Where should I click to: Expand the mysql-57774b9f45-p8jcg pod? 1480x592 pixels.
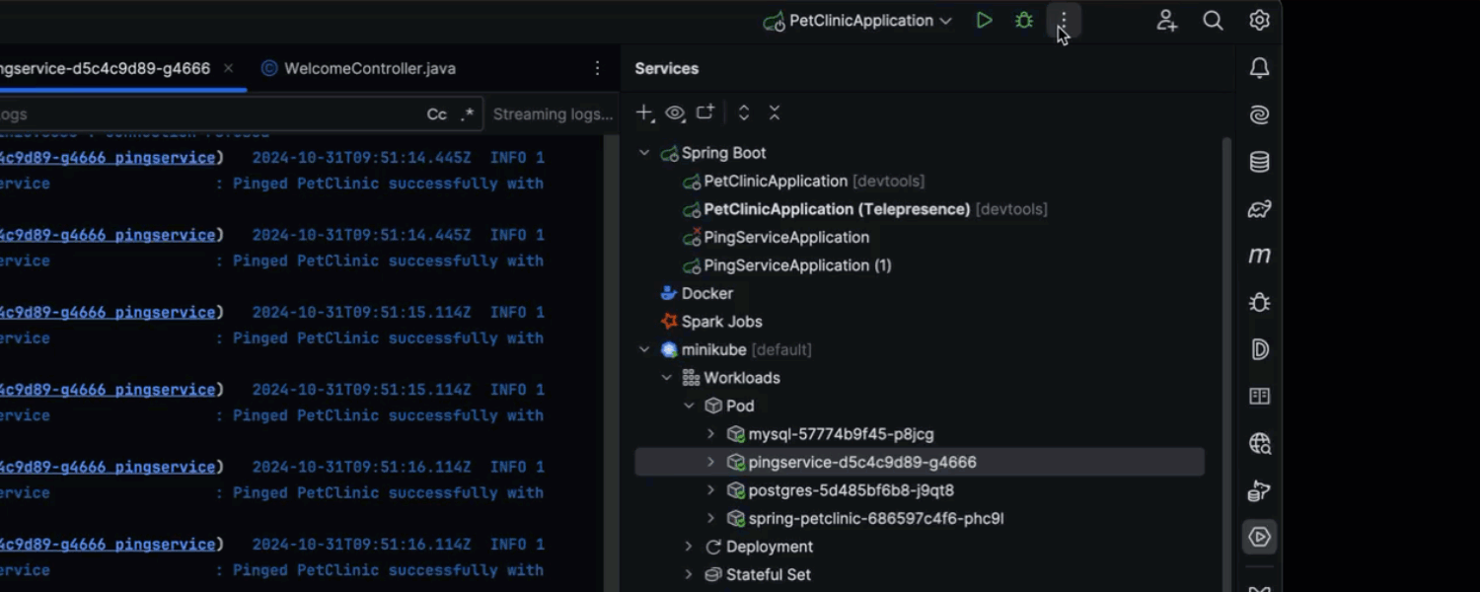(x=711, y=434)
